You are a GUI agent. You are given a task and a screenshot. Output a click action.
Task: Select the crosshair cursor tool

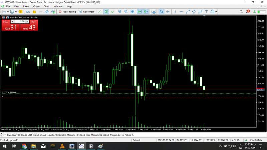point(168,12)
